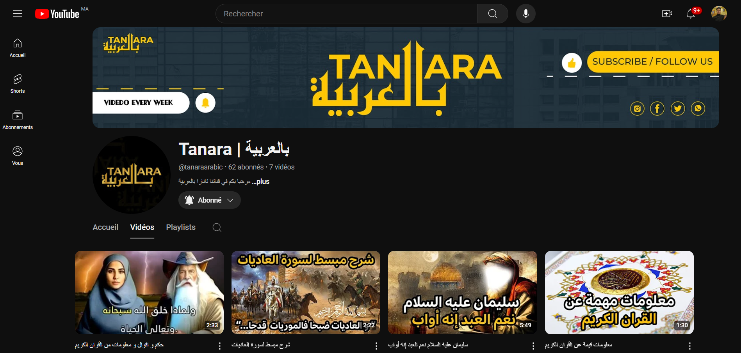Go to Shorts in sidebar
Screen dimensions: 741x353
pos(18,84)
